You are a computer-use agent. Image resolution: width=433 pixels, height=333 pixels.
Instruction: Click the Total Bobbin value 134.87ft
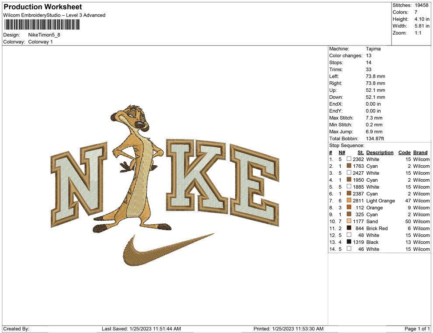(x=375, y=139)
